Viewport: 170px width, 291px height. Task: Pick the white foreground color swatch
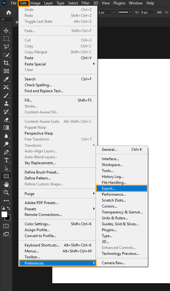tap(4, 214)
